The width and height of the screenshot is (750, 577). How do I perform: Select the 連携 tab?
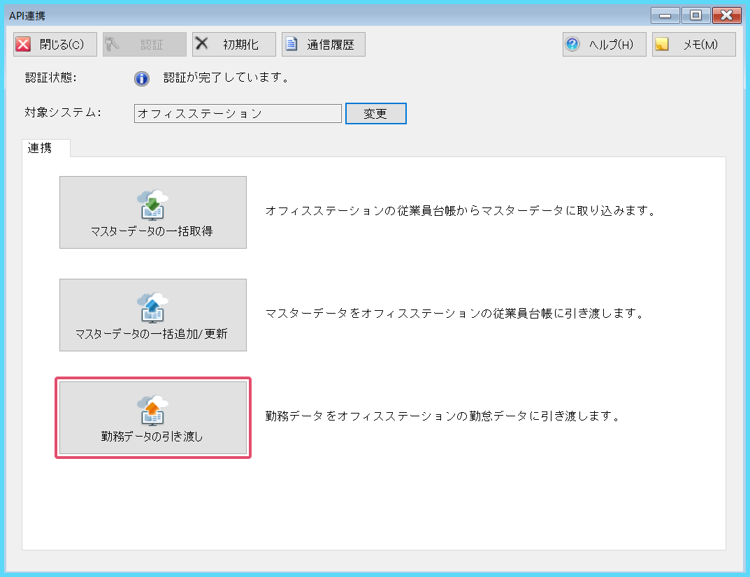click(x=46, y=148)
